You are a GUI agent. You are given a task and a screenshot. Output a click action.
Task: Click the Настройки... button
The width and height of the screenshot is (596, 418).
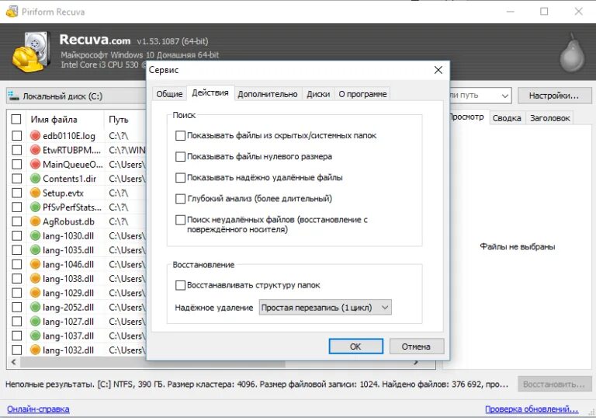[x=554, y=96]
